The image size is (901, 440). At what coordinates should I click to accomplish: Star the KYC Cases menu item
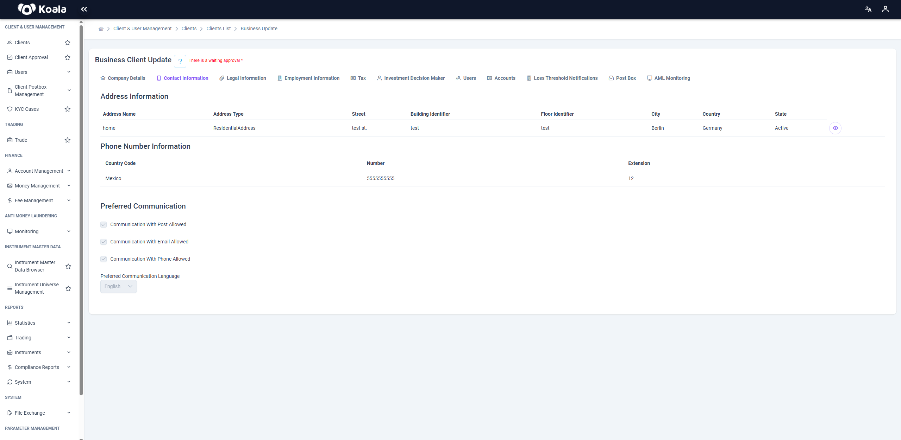click(x=68, y=109)
